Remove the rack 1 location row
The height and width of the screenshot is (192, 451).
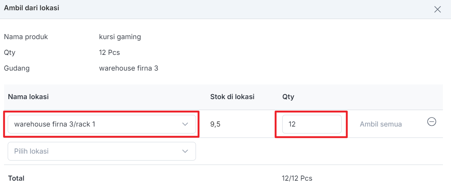(x=432, y=122)
